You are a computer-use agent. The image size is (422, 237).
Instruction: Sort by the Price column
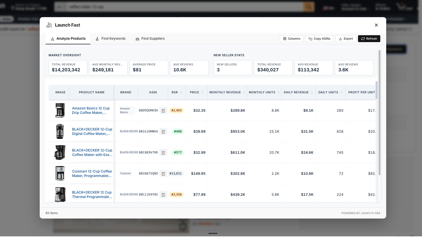pos(196,92)
